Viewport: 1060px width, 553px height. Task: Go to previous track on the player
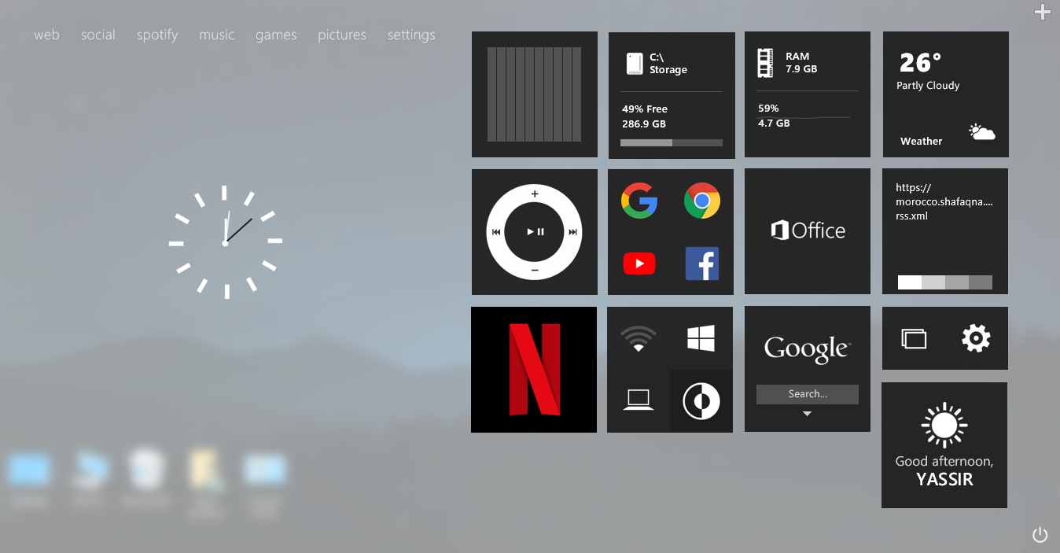496,232
